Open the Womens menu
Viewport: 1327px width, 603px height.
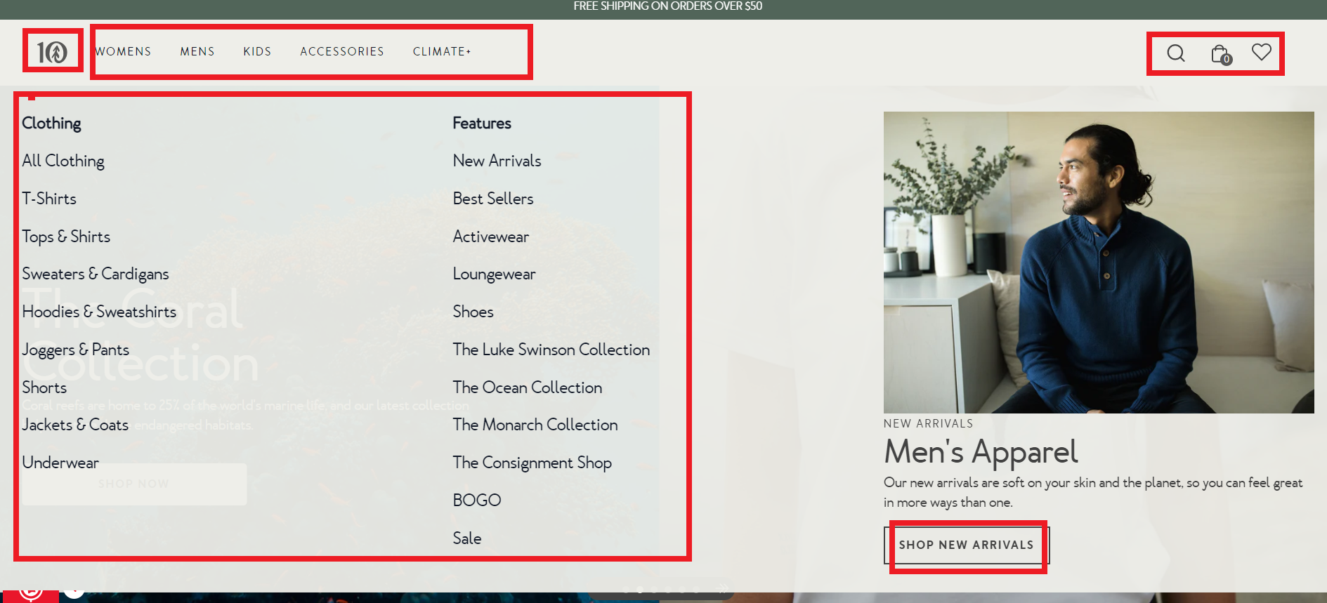tap(123, 51)
